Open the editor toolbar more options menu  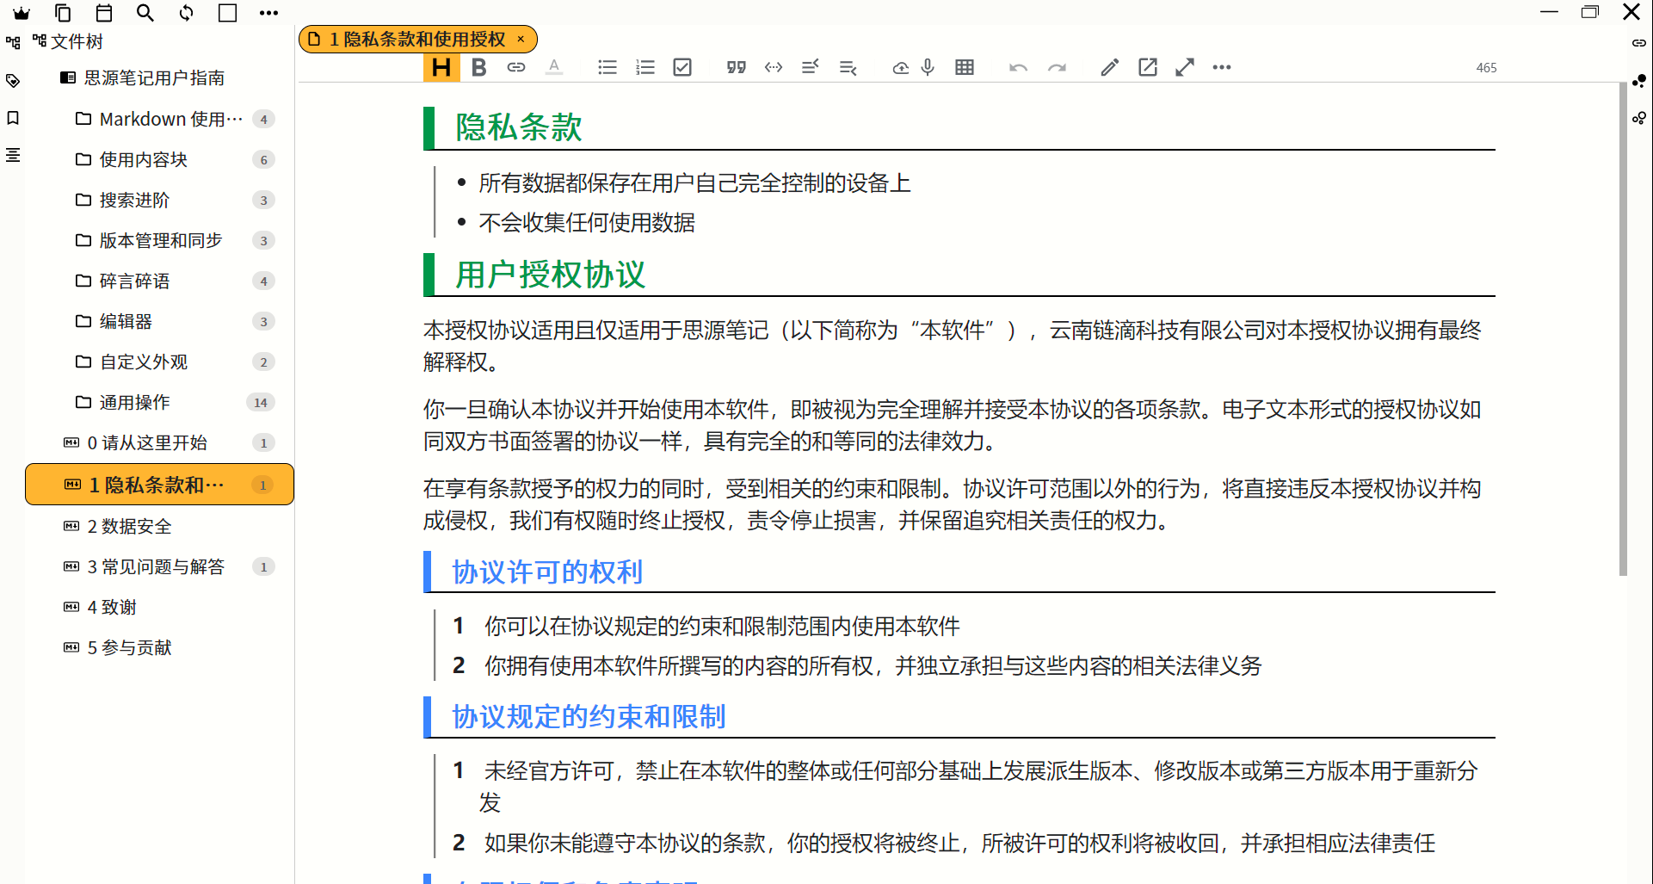tap(1222, 67)
